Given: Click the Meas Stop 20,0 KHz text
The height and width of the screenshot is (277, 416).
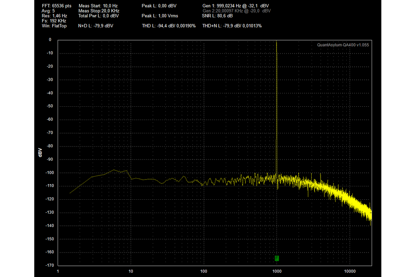Looking at the screenshot, I should tap(99, 11).
